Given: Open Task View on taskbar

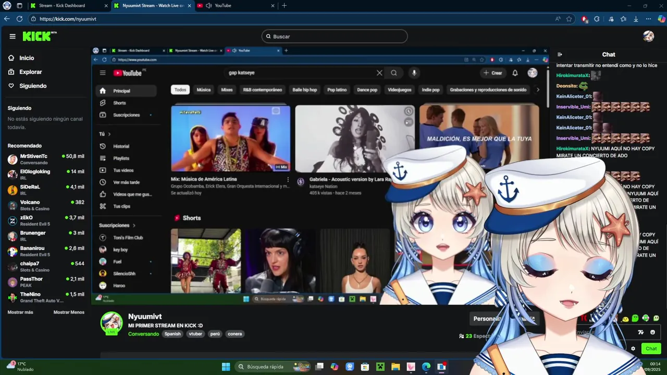Looking at the screenshot, I should (x=319, y=367).
